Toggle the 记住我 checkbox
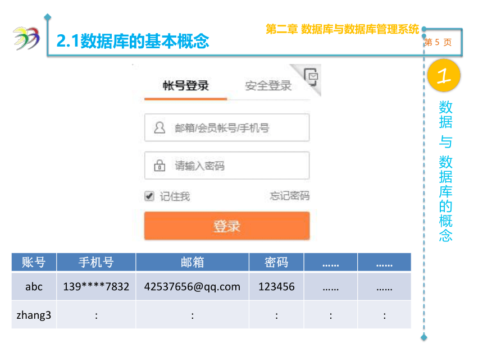The height and width of the screenshot is (362, 483). (x=149, y=196)
